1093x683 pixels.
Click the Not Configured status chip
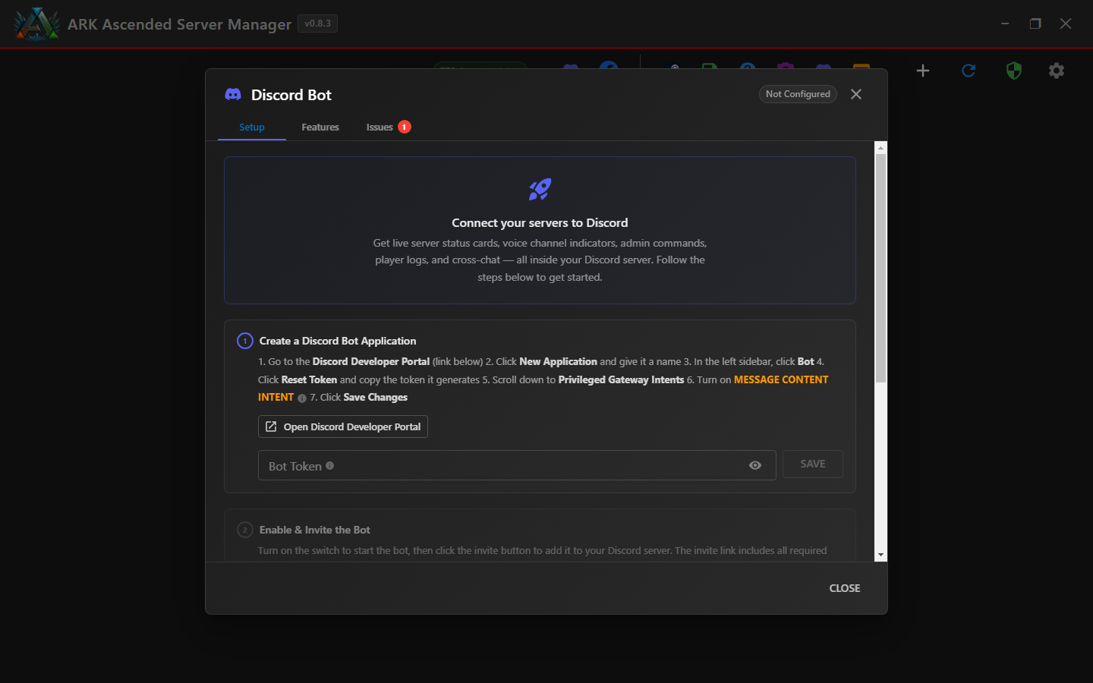point(798,94)
